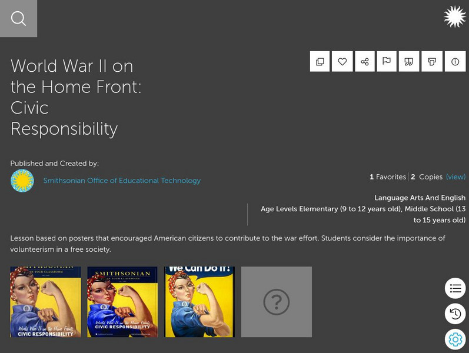Show collection info via the info icon
The width and height of the screenshot is (469, 353).
pos(455,61)
